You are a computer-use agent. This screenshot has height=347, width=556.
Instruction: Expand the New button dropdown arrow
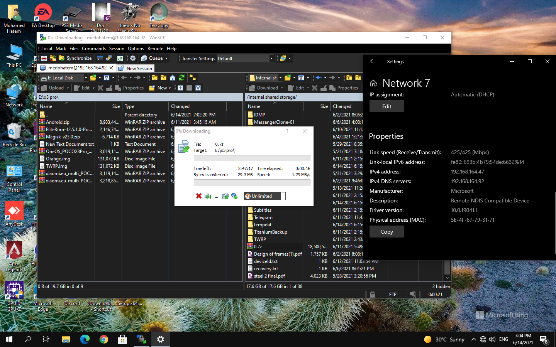click(x=169, y=88)
